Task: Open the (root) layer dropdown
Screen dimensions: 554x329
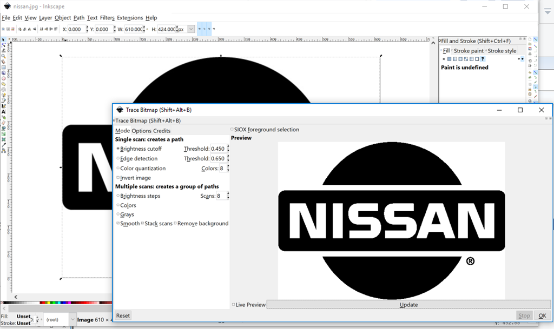Action: 72,319
